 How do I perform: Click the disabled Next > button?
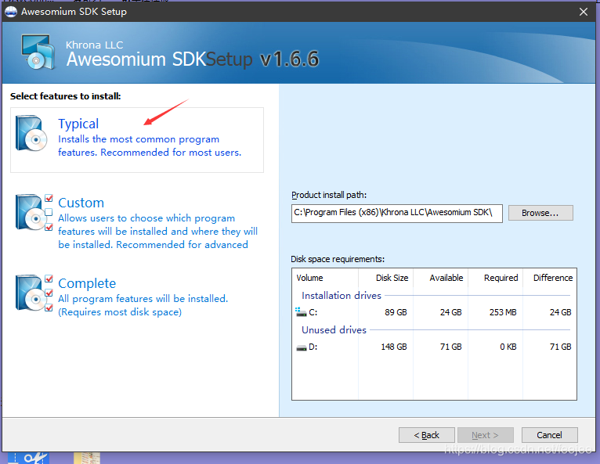[x=485, y=435]
